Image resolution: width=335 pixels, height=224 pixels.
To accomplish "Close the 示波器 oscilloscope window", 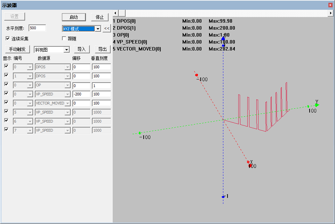I will click(330, 5).
